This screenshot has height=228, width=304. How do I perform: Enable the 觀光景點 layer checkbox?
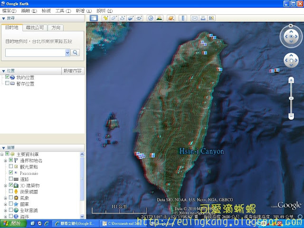(11, 166)
